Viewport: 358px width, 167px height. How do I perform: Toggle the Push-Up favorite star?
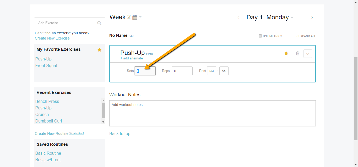pyautogui.click(x=286, y=53)
